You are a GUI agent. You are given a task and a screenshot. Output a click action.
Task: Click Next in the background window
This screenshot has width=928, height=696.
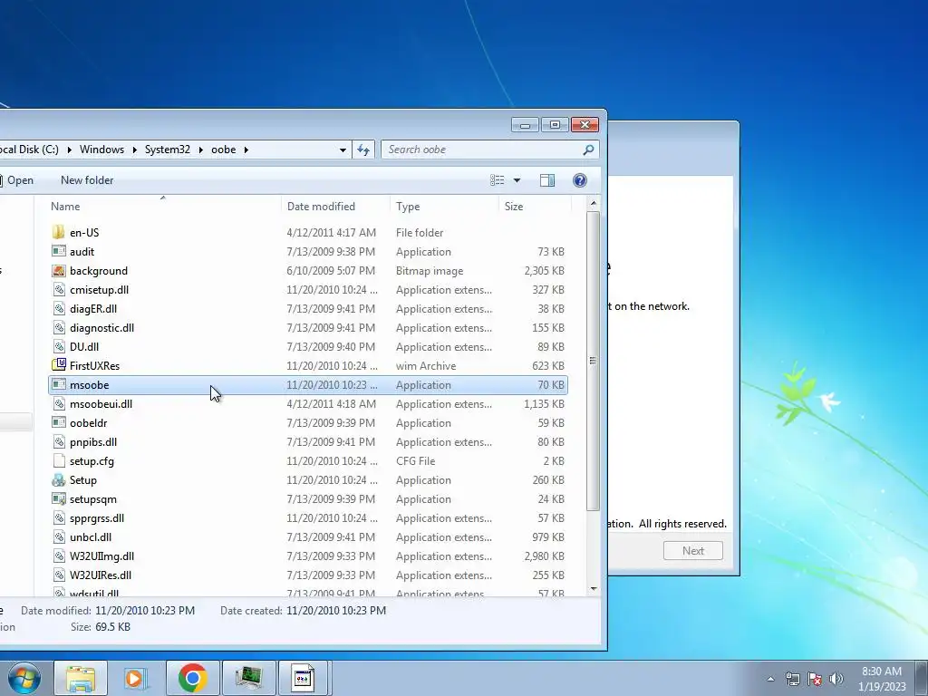click(x=693, y=551)
